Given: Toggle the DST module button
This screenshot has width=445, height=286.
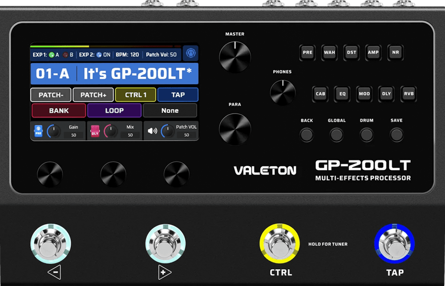Looking at the screenshot, I should point(352,53).
